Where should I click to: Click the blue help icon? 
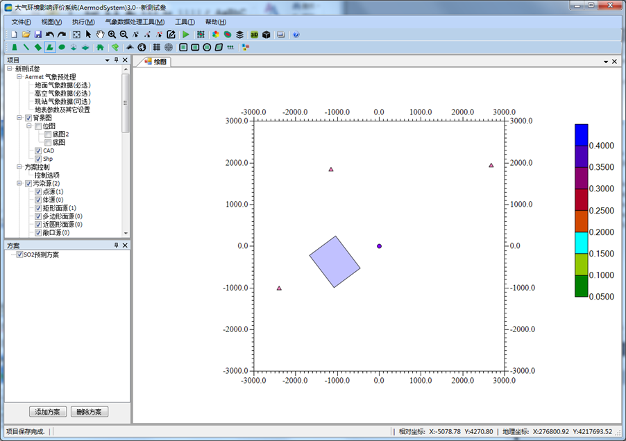click(x=296, y=34)
